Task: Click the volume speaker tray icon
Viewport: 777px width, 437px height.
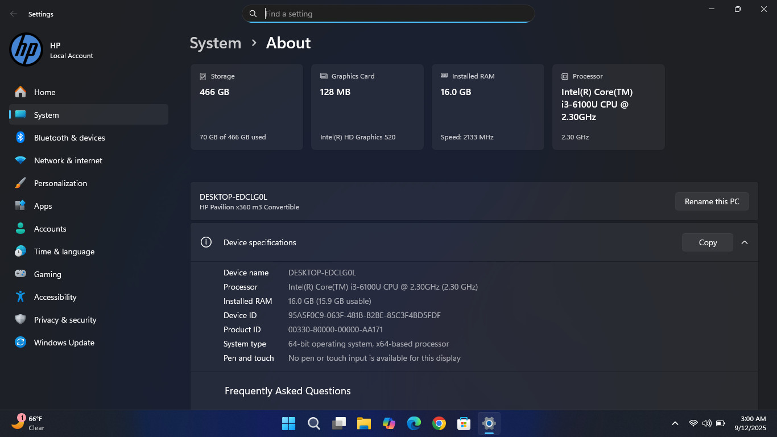Action: tap(707, 423)
